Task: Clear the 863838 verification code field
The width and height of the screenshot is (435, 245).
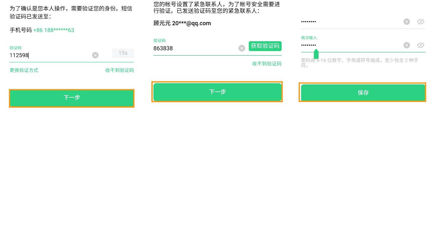Action: [242, 48]
